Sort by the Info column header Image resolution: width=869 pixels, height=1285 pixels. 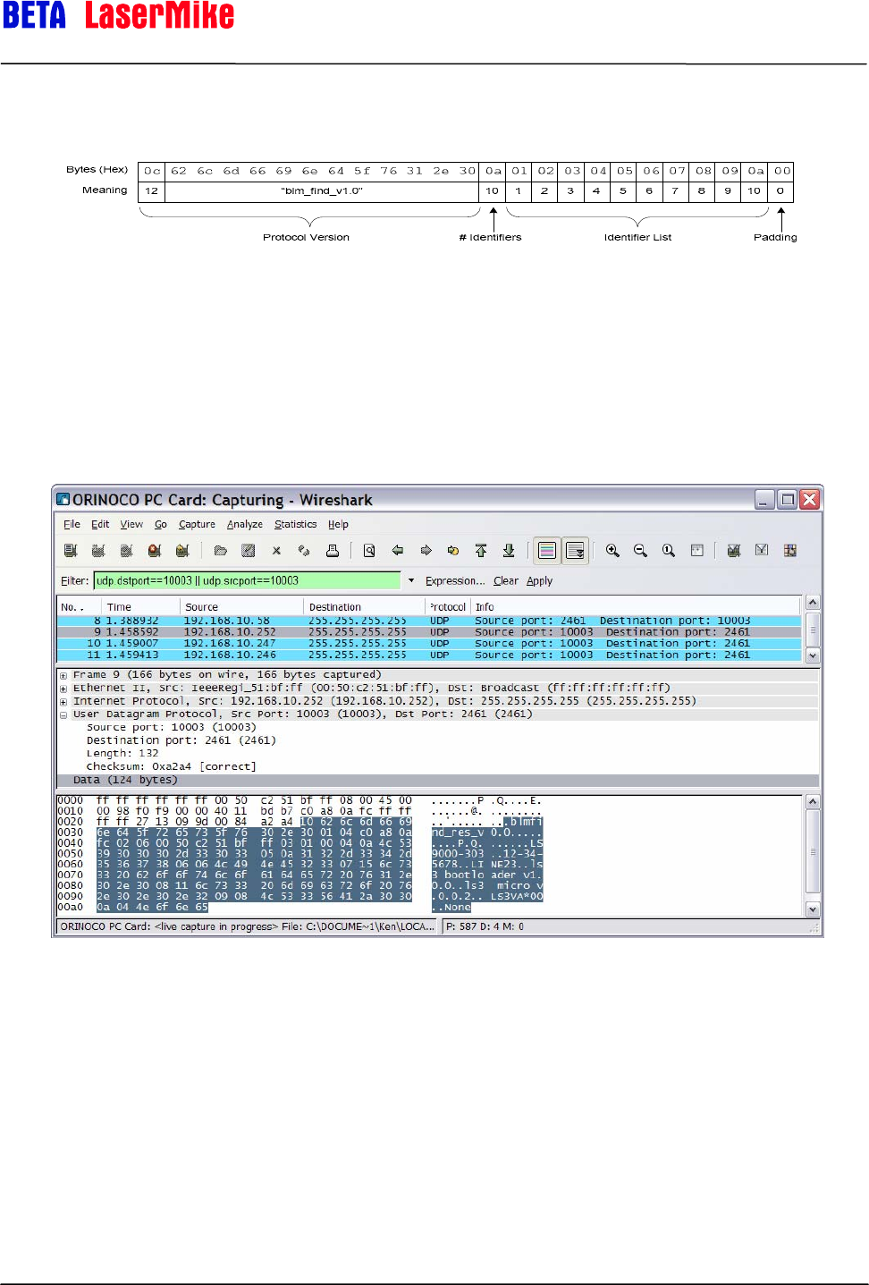[x=636, y=607]
